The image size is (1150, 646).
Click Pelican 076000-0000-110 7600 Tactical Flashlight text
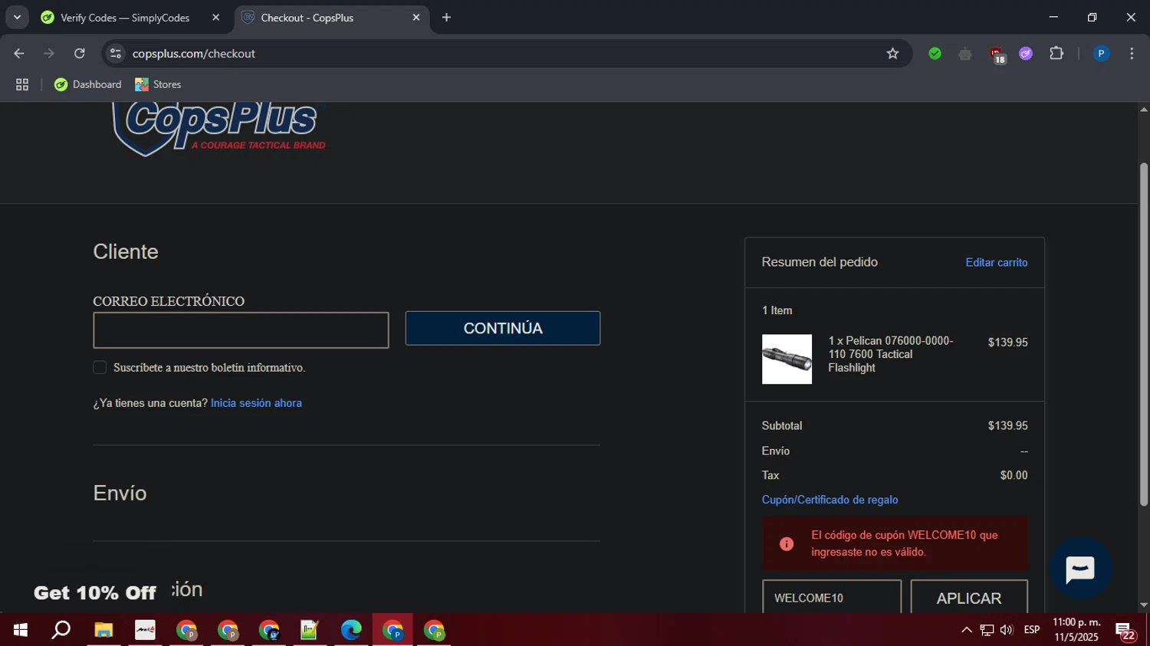tap(891, 354)
